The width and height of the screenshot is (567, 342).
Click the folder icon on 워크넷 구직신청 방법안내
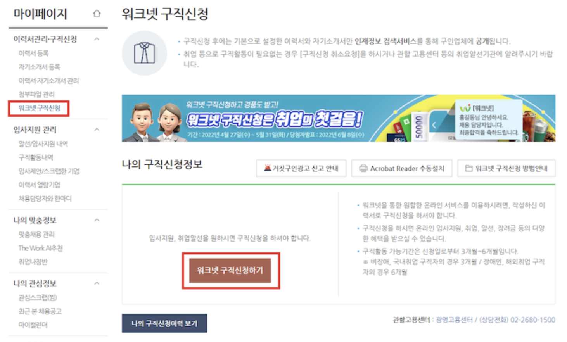[469, 168]
